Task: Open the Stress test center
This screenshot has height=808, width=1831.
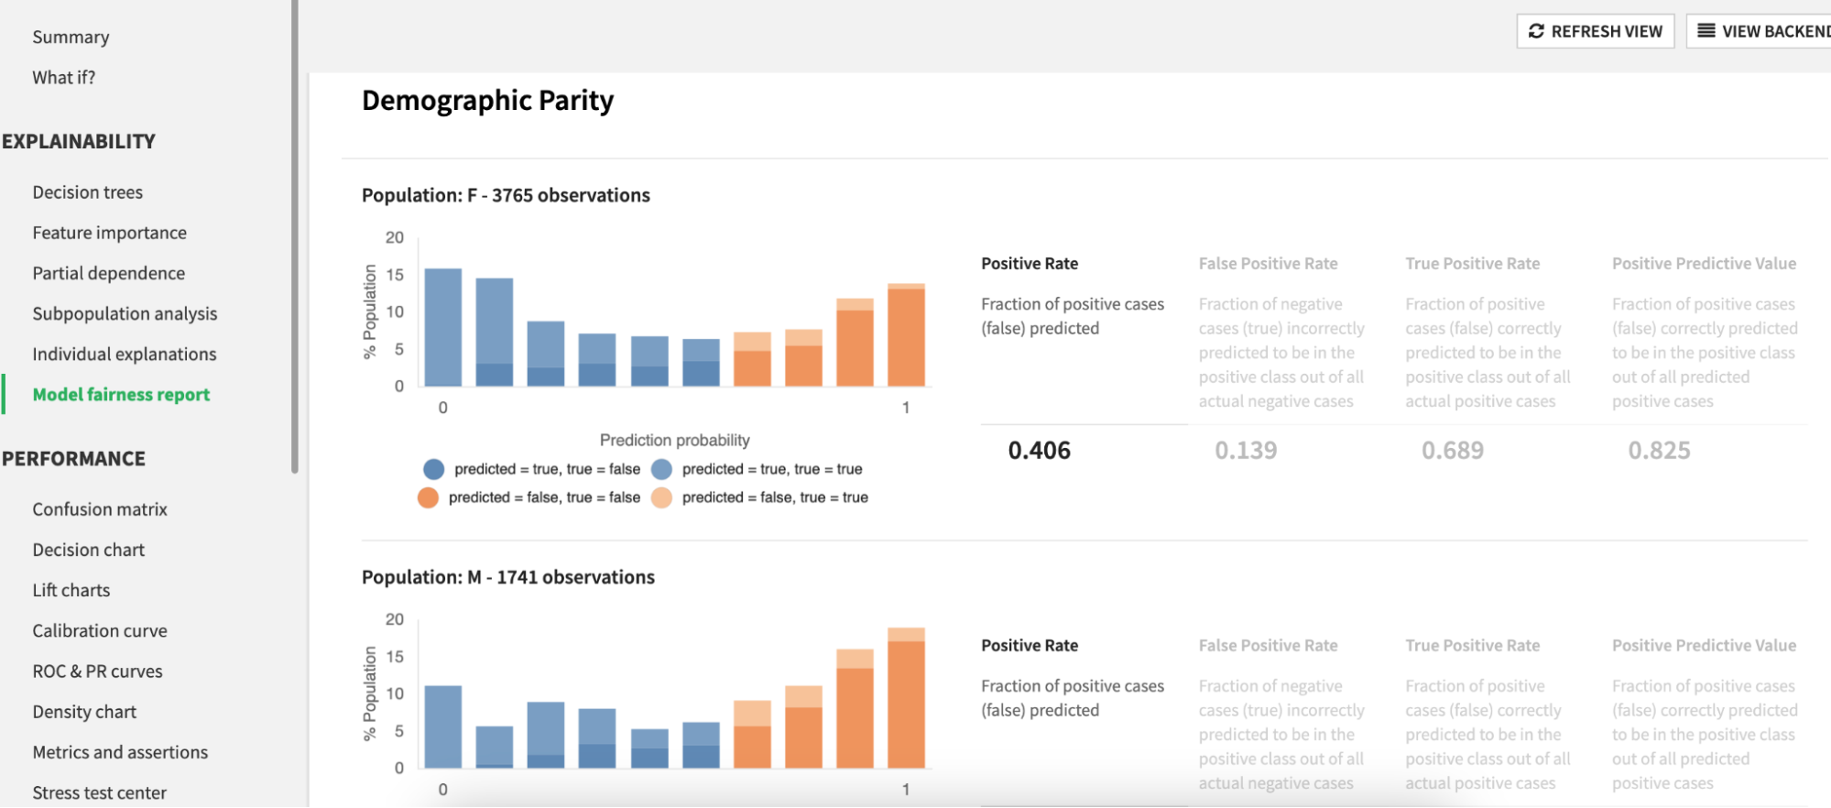Action: (x=99, y=792)
